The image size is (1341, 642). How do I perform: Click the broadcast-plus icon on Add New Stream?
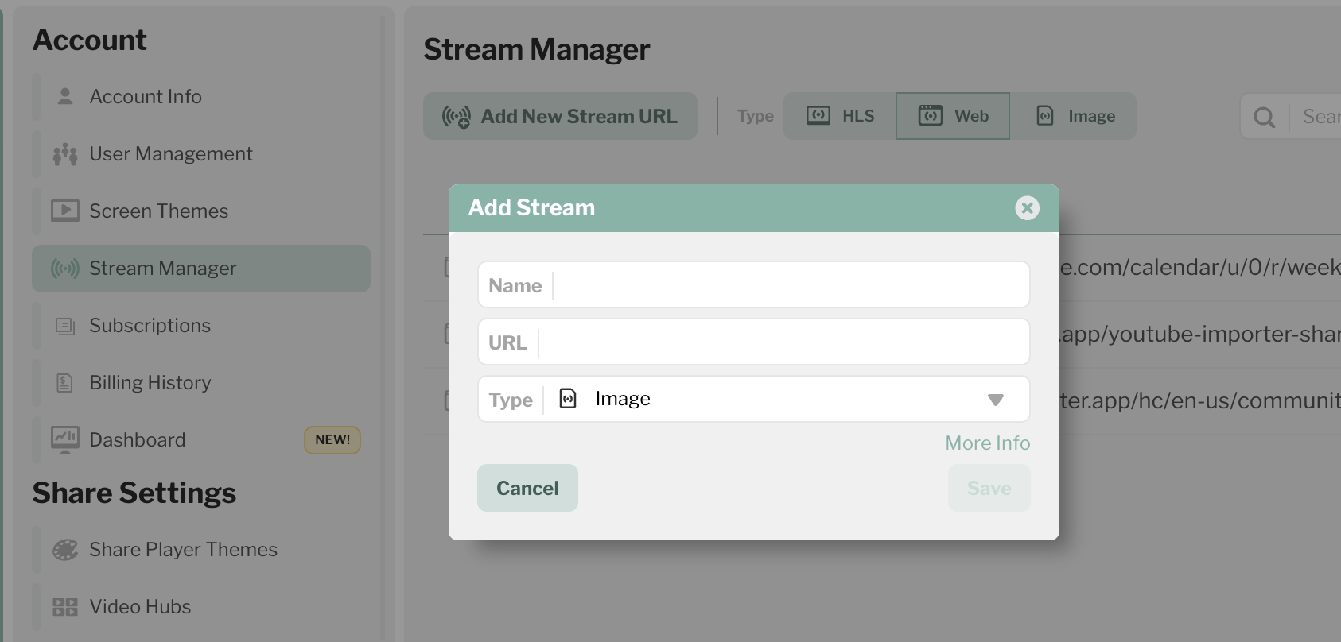pos(457,117)
